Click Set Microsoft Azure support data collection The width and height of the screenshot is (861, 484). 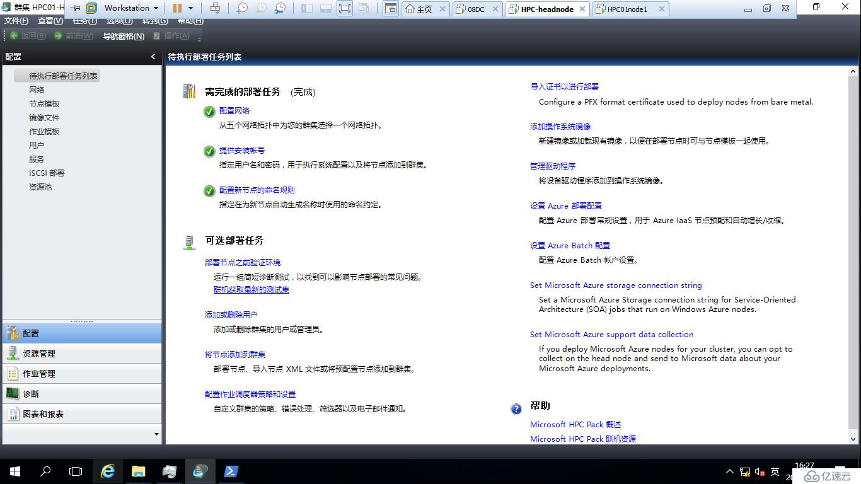(611, 334)
